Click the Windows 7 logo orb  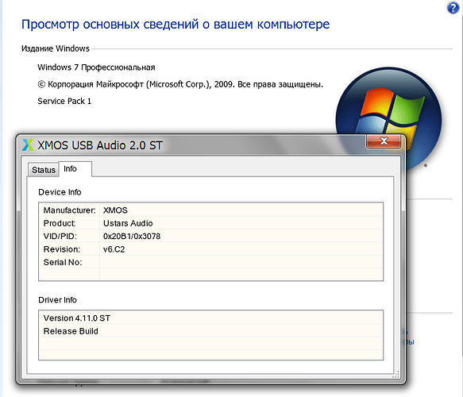388,120
